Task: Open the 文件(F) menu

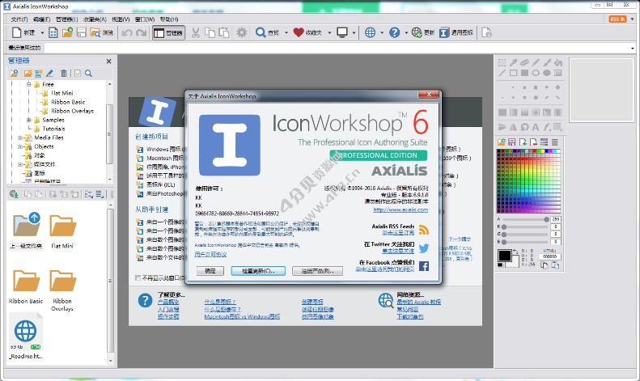Action: point(19,19)
